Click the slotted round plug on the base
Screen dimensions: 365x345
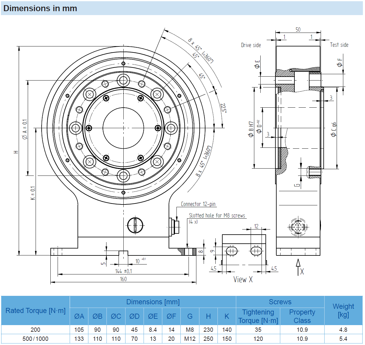coord(135,225)
